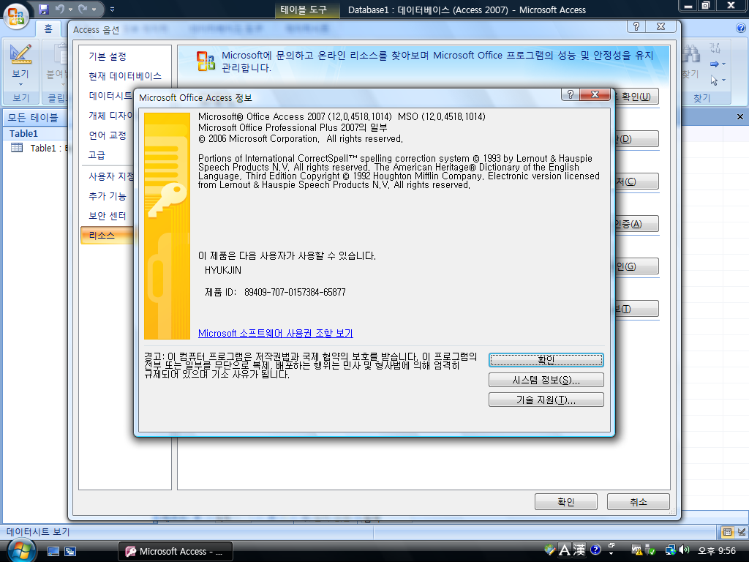Click 확인 at bottom of Access 옵션 dialog
Screen dimensions: 749x562
click(566, 502)
